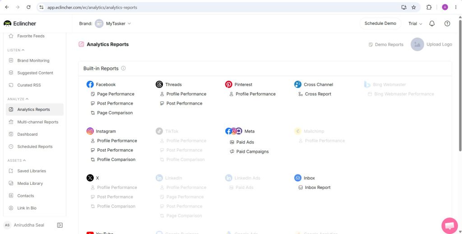Open the help question mark icon

click(447, 23)
